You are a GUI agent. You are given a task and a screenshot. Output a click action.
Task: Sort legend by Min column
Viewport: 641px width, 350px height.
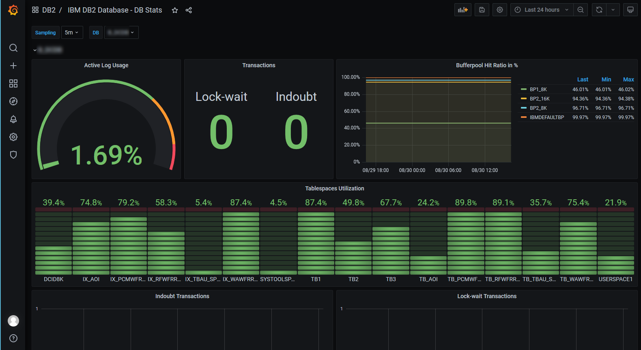[606, 79]
